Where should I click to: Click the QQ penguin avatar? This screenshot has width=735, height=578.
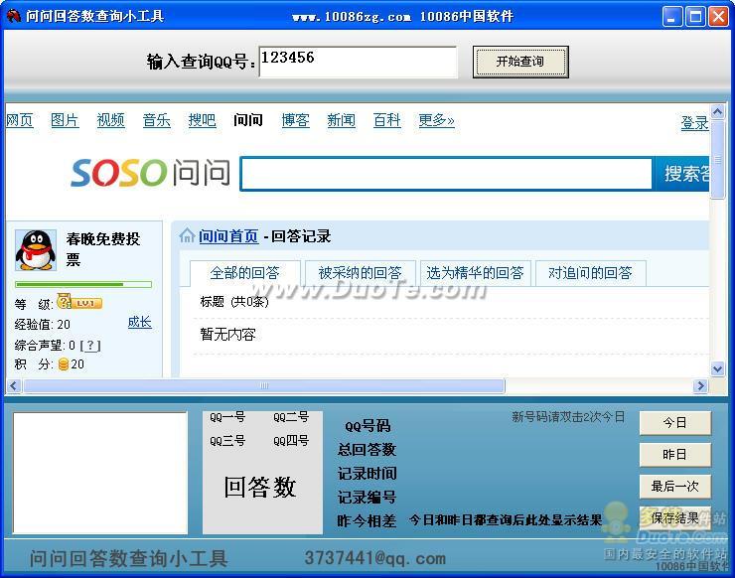click(x=36, y=250)
